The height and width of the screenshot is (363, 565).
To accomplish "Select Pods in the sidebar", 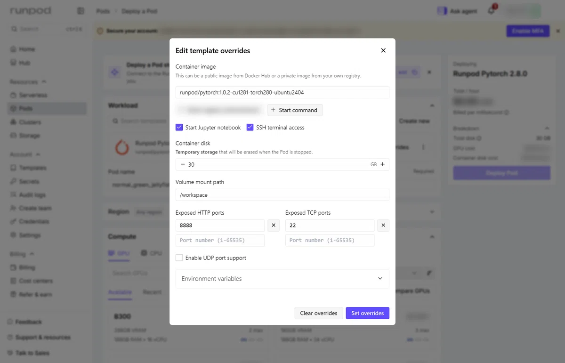I will pos(47,109).
